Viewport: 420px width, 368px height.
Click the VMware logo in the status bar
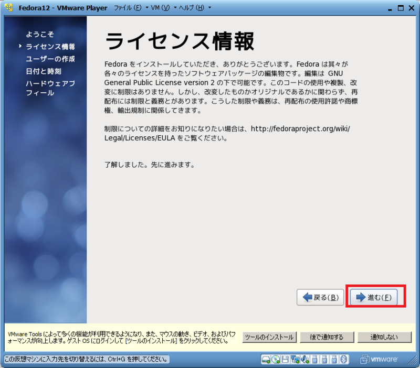click(x=376, y=360)
